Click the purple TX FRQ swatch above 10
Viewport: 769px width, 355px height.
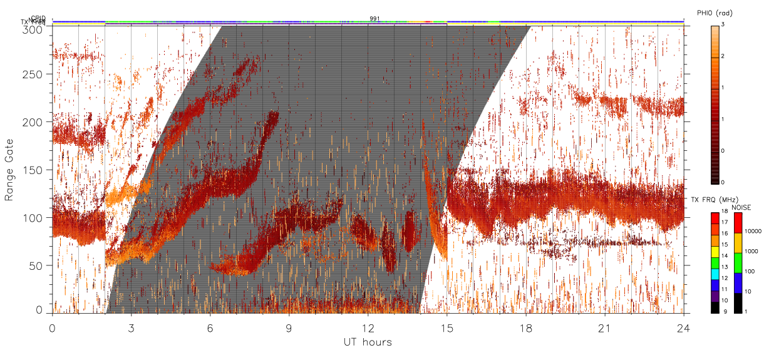tap(715, 296)
